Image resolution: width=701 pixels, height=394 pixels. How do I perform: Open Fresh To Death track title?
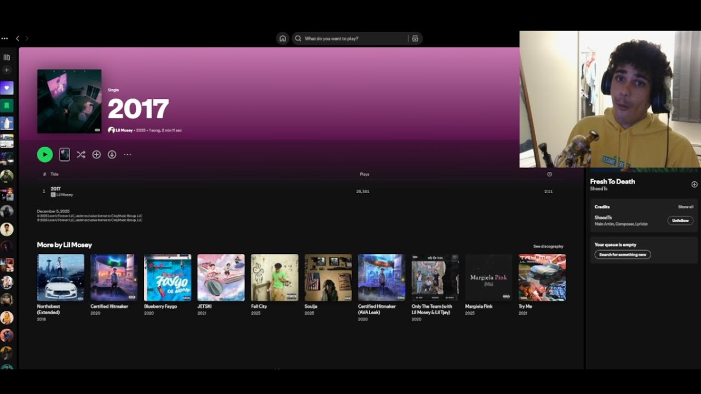pos(612,182)
